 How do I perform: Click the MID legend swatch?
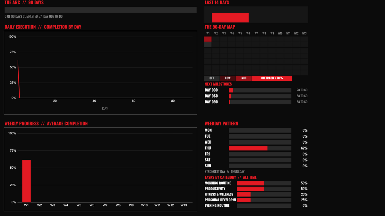(x=244, y=78)
